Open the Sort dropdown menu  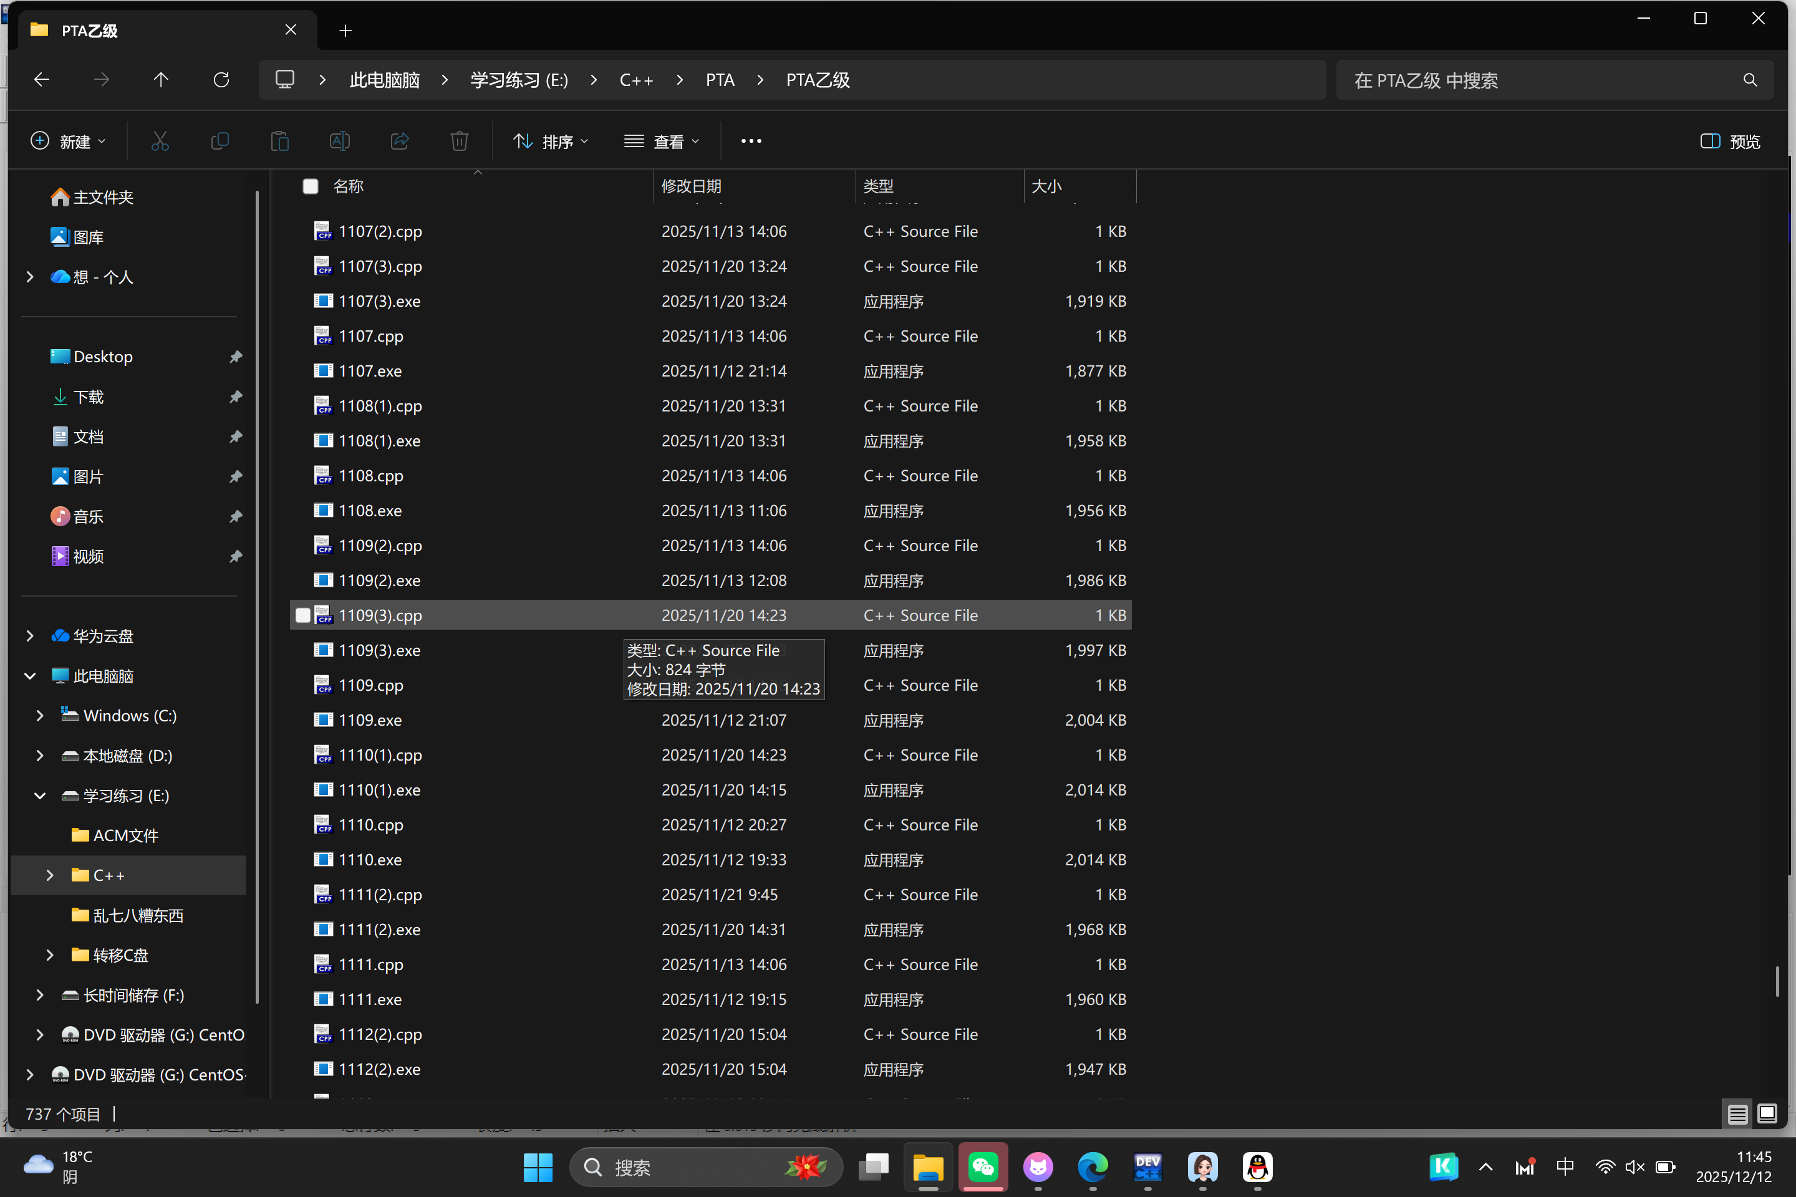pos(551,142)
